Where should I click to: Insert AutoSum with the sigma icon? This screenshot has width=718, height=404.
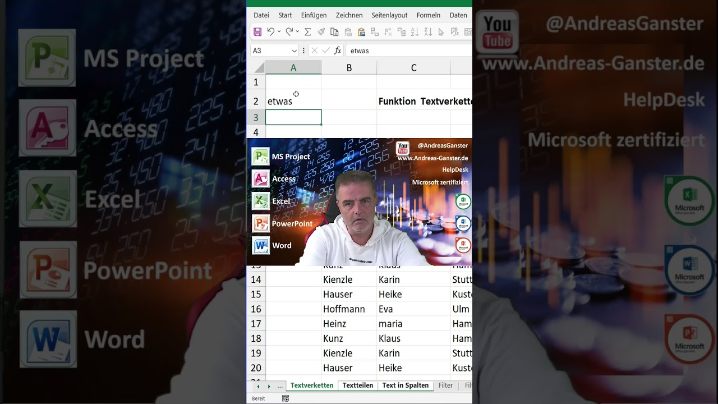point(307,32)
